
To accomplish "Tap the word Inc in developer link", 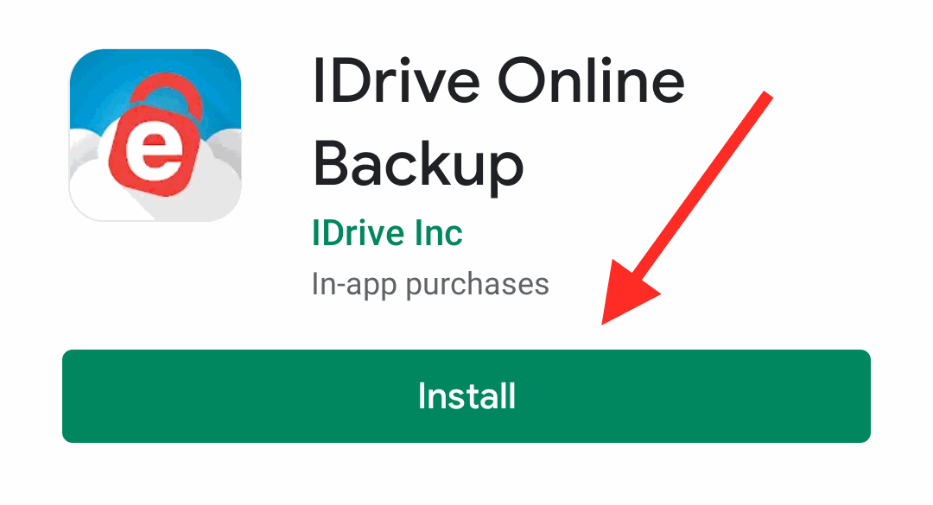I will (x=439, y=232).
